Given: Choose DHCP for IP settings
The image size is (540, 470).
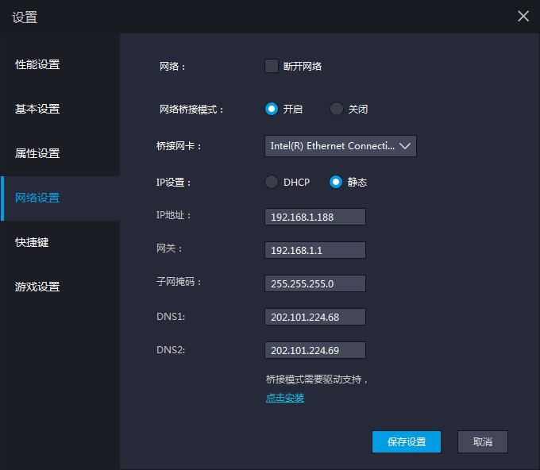Looking at the screenshot, I should click(x=272, y=182).
